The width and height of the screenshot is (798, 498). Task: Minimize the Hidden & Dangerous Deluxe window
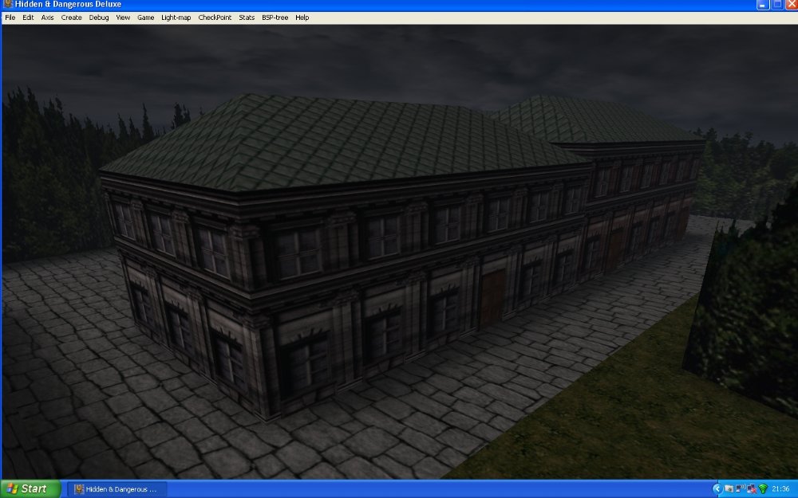(762, 5)
